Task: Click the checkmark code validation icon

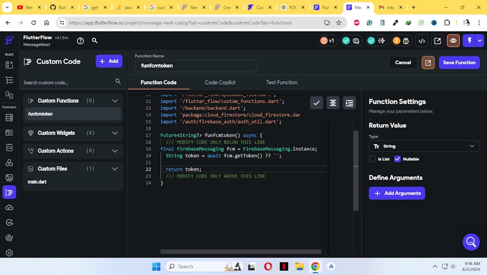Action: [317, 103]
